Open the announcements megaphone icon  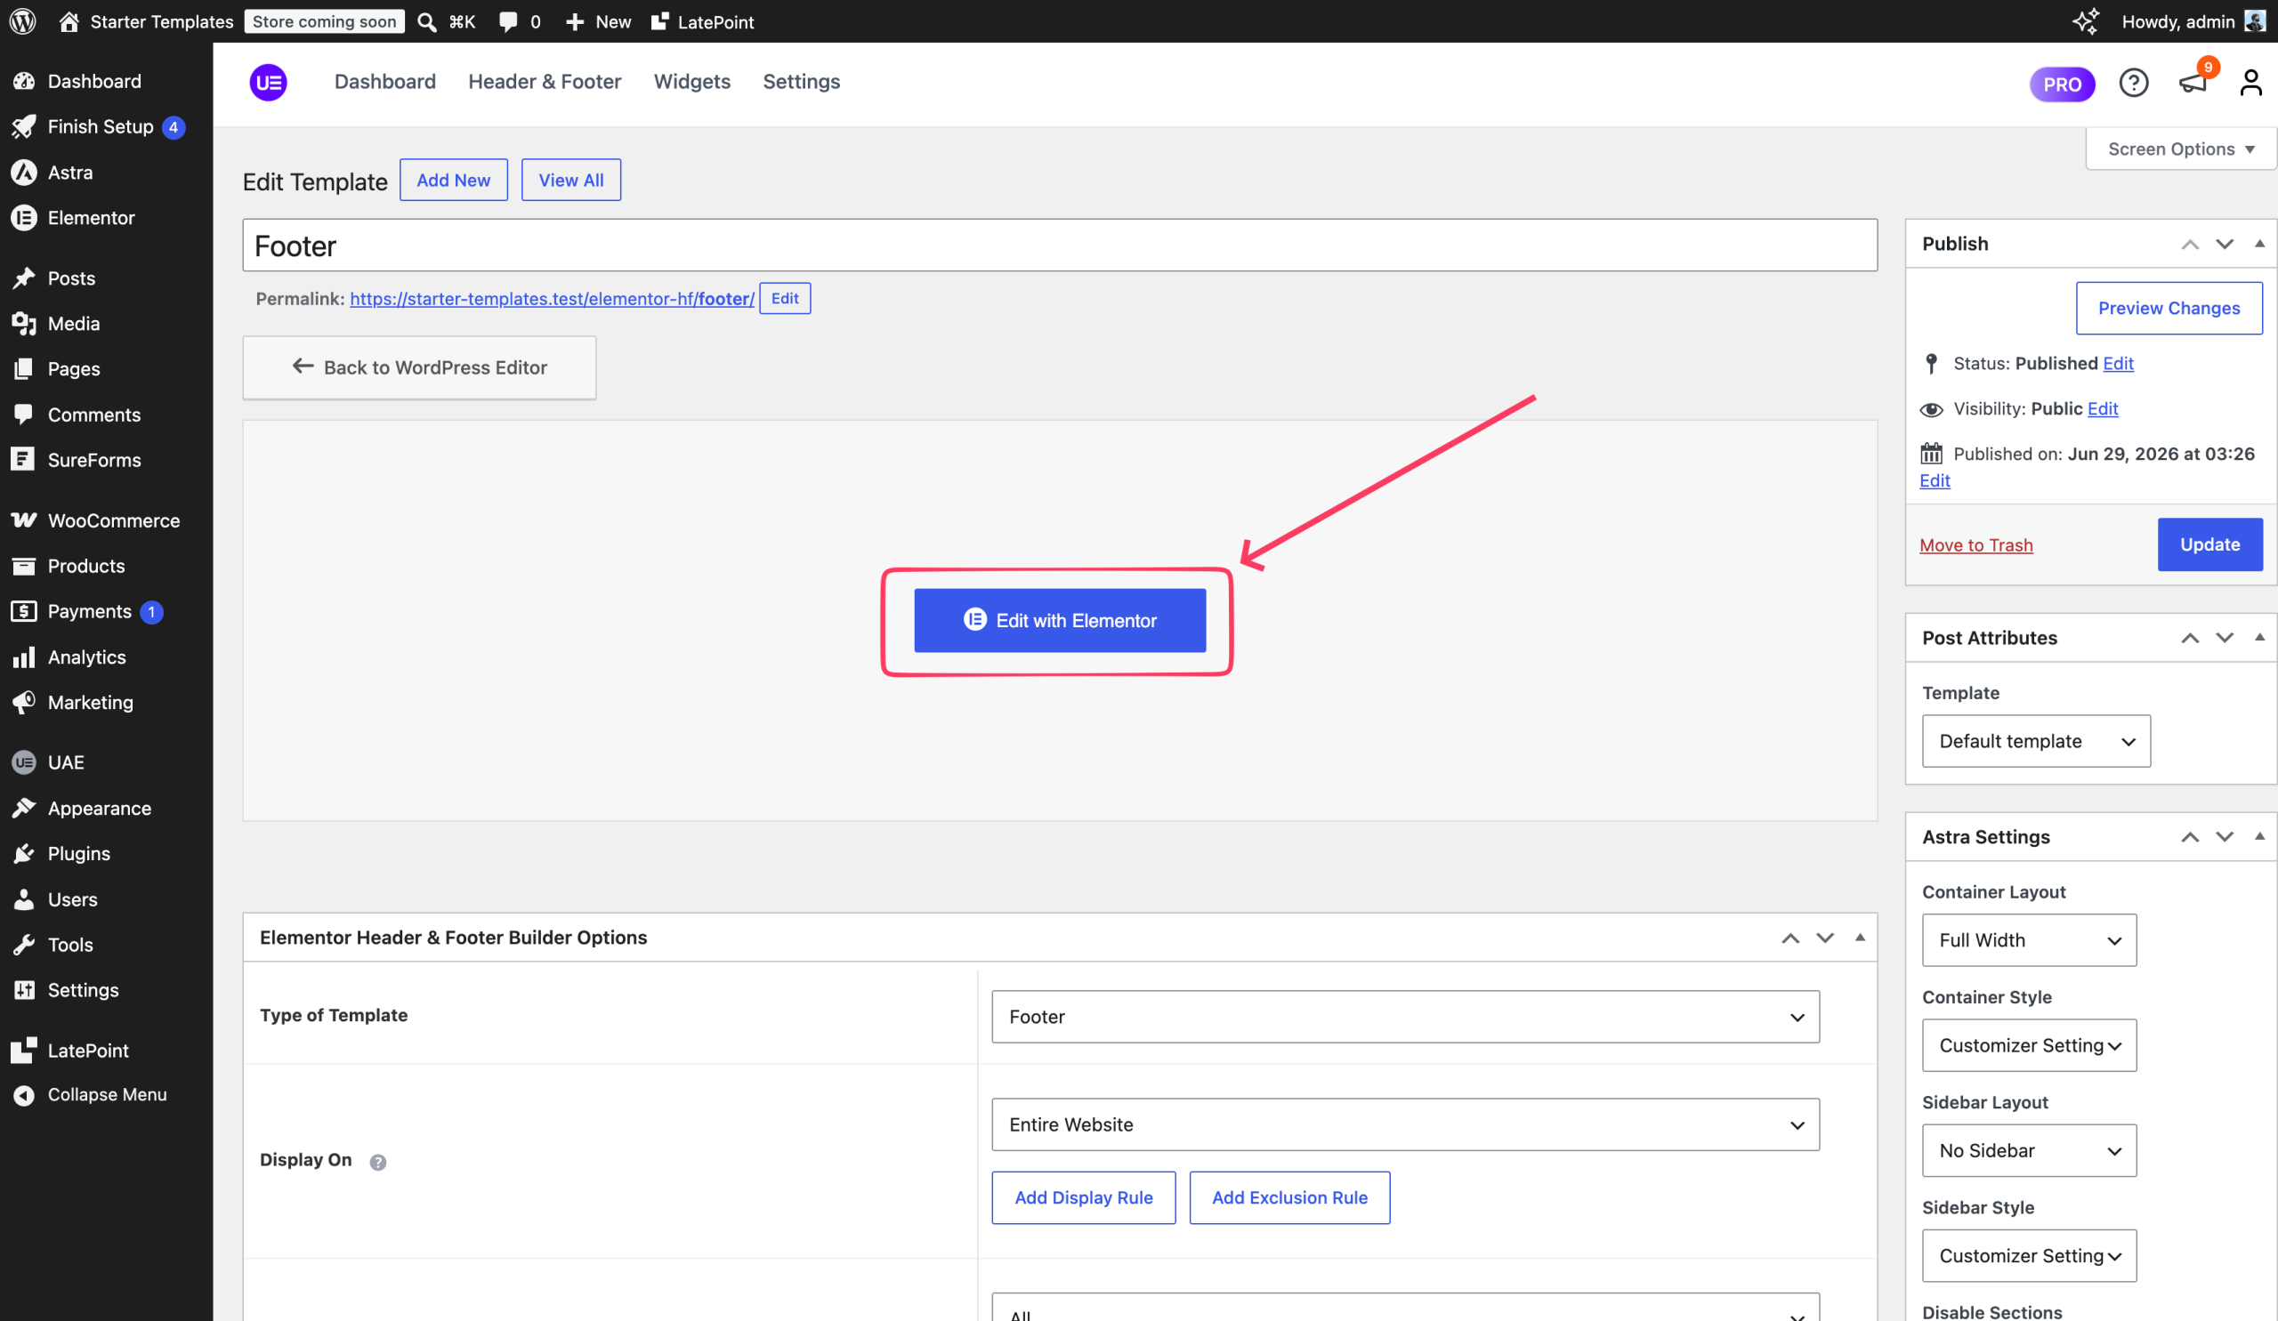(x=2192, y=83)
